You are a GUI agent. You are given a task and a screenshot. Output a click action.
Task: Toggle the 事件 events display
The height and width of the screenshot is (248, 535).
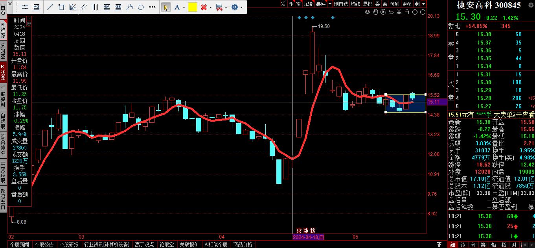point(321,4)
